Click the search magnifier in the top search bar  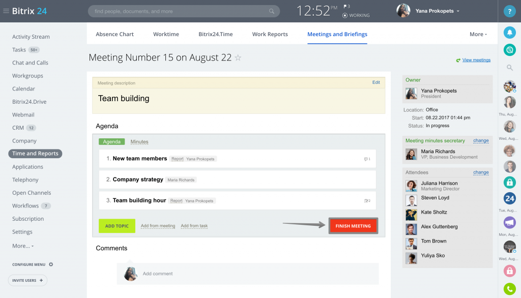click(x=272, y=11)
